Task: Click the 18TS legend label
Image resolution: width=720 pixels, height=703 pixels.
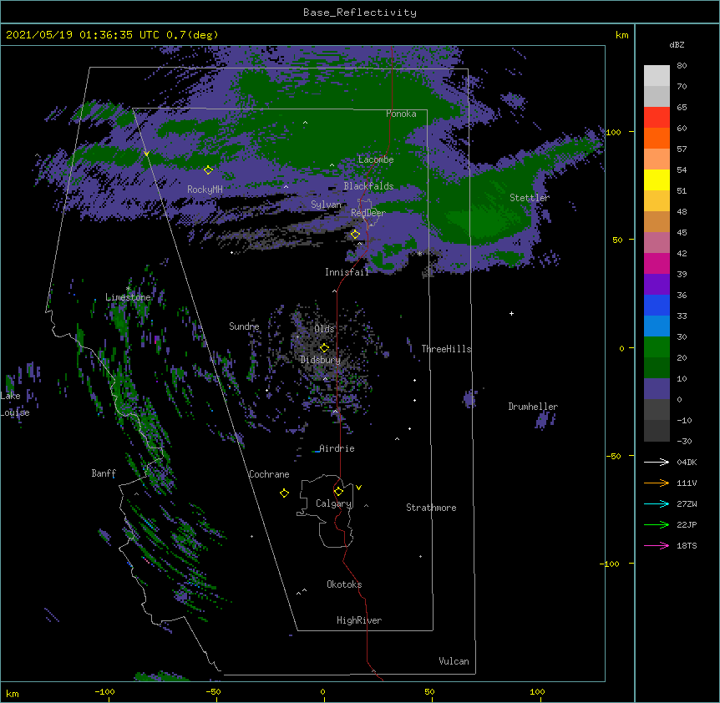Action: (x=687, y=545)
